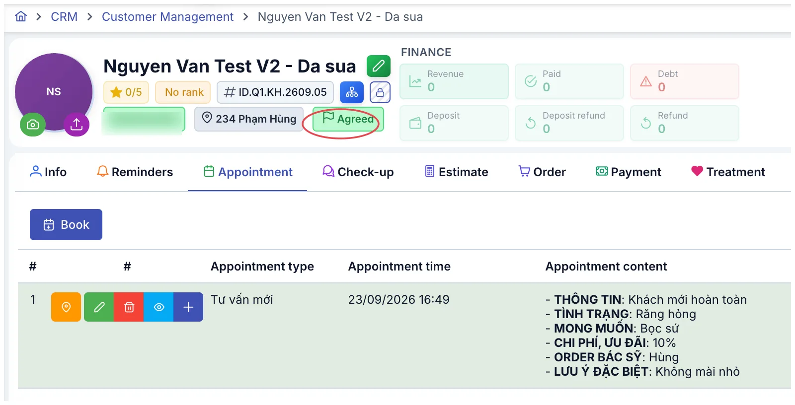Click the plus icon in appointment row
The height and width of the screenshot is (405, 795).
pos(188,307)
